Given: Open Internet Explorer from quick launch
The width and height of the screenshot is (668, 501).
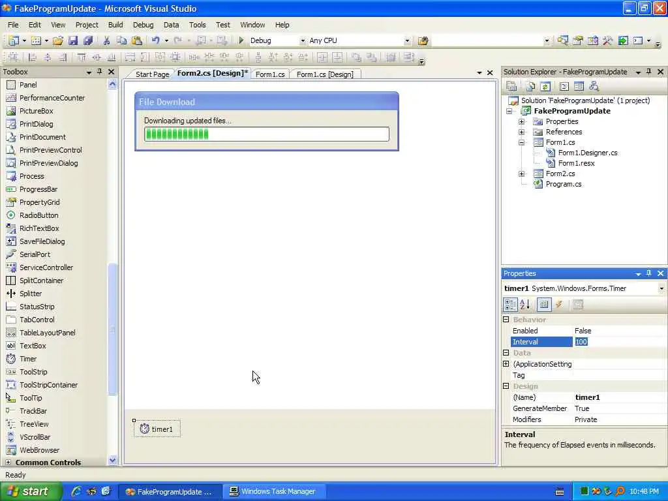Looking at the screenshot, I should pos(76,491).
